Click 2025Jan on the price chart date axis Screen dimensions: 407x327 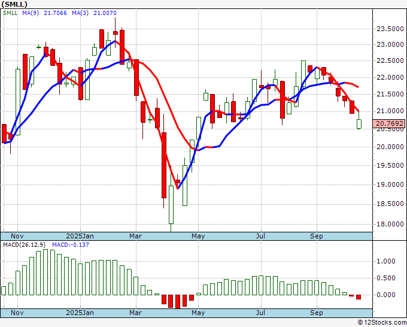pyautogui.click(x=80, y=236)
